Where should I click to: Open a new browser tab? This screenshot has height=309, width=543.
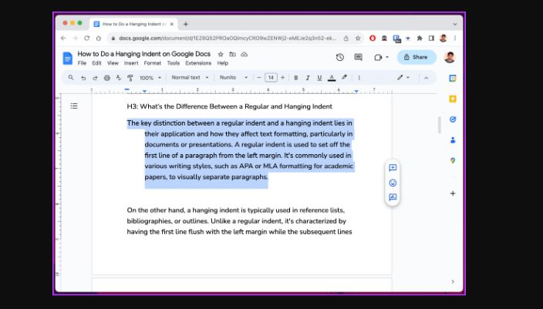point(186,24)
